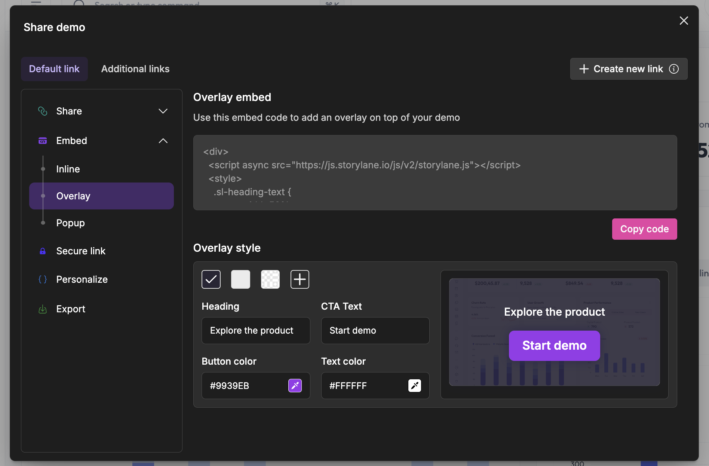This screenshot has width=709, height=466.
Task: Select the light overlay style swatch
Action: coord(240,279)
